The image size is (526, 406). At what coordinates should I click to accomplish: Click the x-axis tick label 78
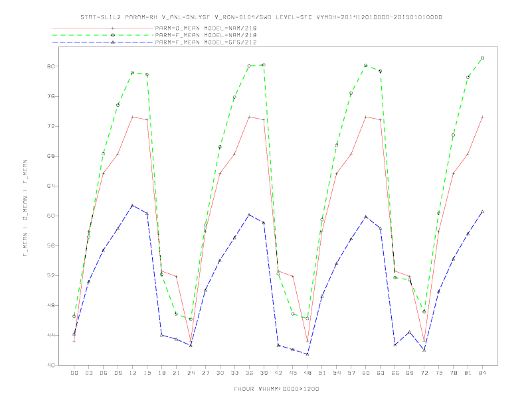point(453,373)
